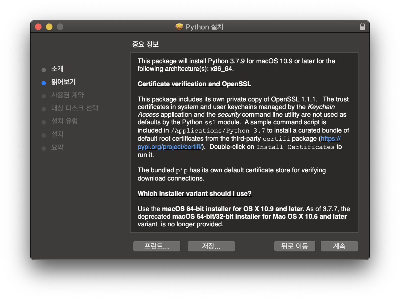Select the 설치 step in sidebar
400x300 pixels.
57,134
